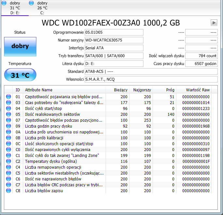
Task: Click the 31 °C temperature indicator
Action: (x=20, y=75)
